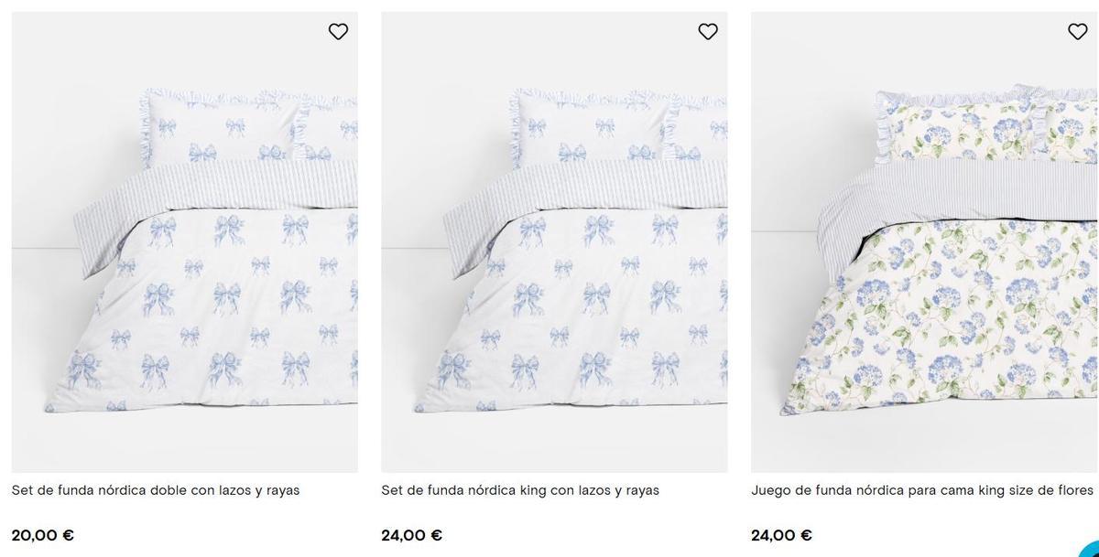Click 'Set de funda nórdica doble' title

coord(155,490)
